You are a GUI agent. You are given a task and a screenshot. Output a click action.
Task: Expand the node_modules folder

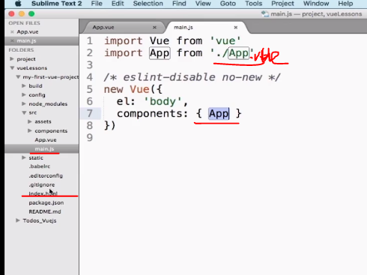pos(24,103)
